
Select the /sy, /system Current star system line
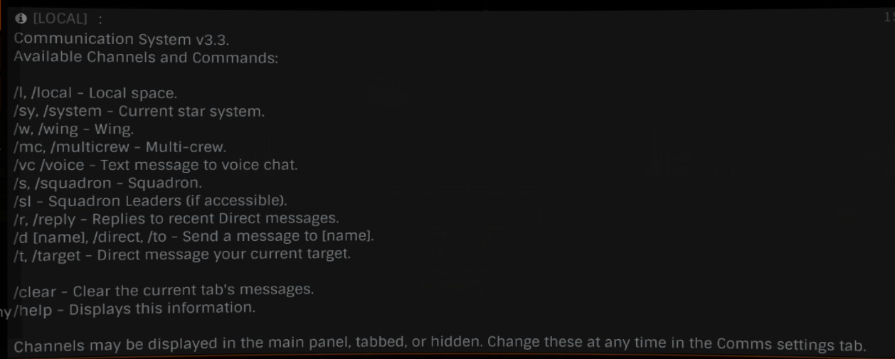139,112
